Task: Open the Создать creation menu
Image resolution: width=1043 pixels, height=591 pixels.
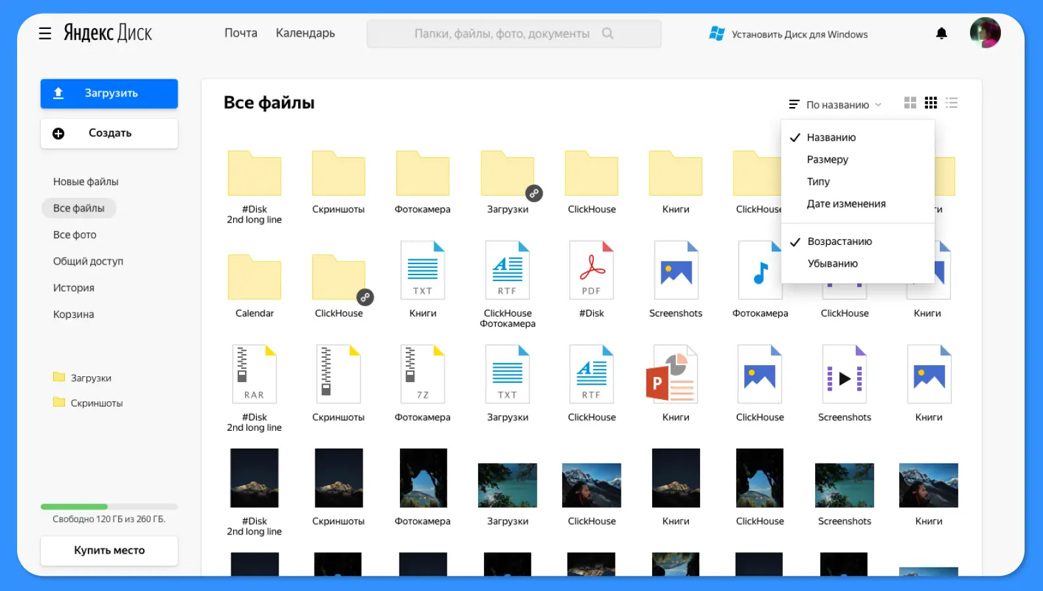Action: point(109,133)
